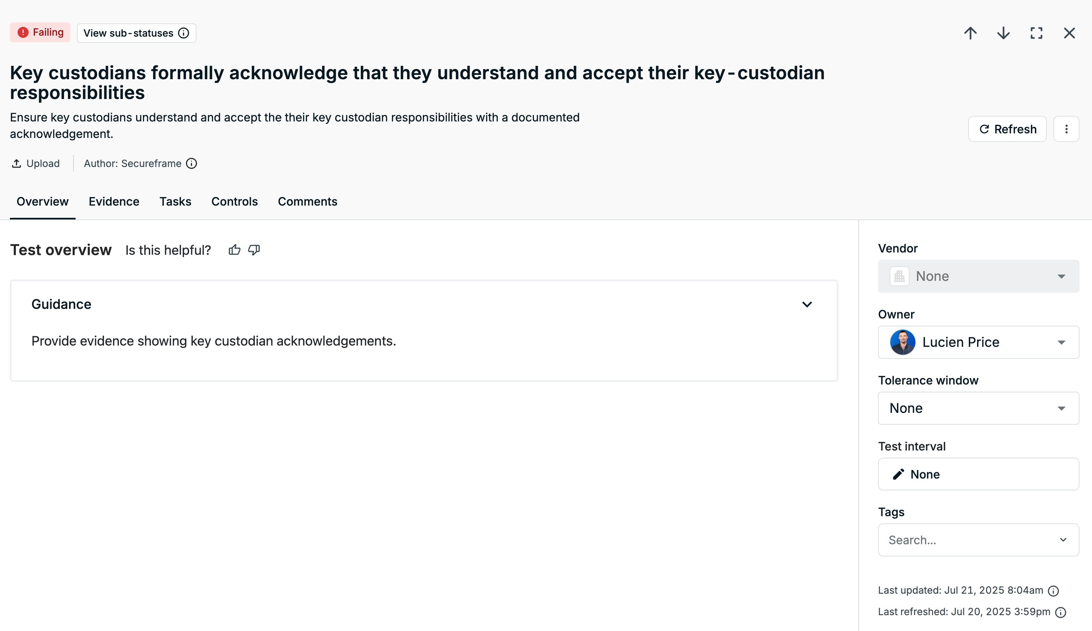Open the Tolerance window dropdown

click(x=978, y=408)
